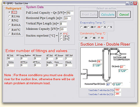Screen dimensions: 140x107
Task: Click the Da [mm] result box showing 28
Action: [100, 61]
